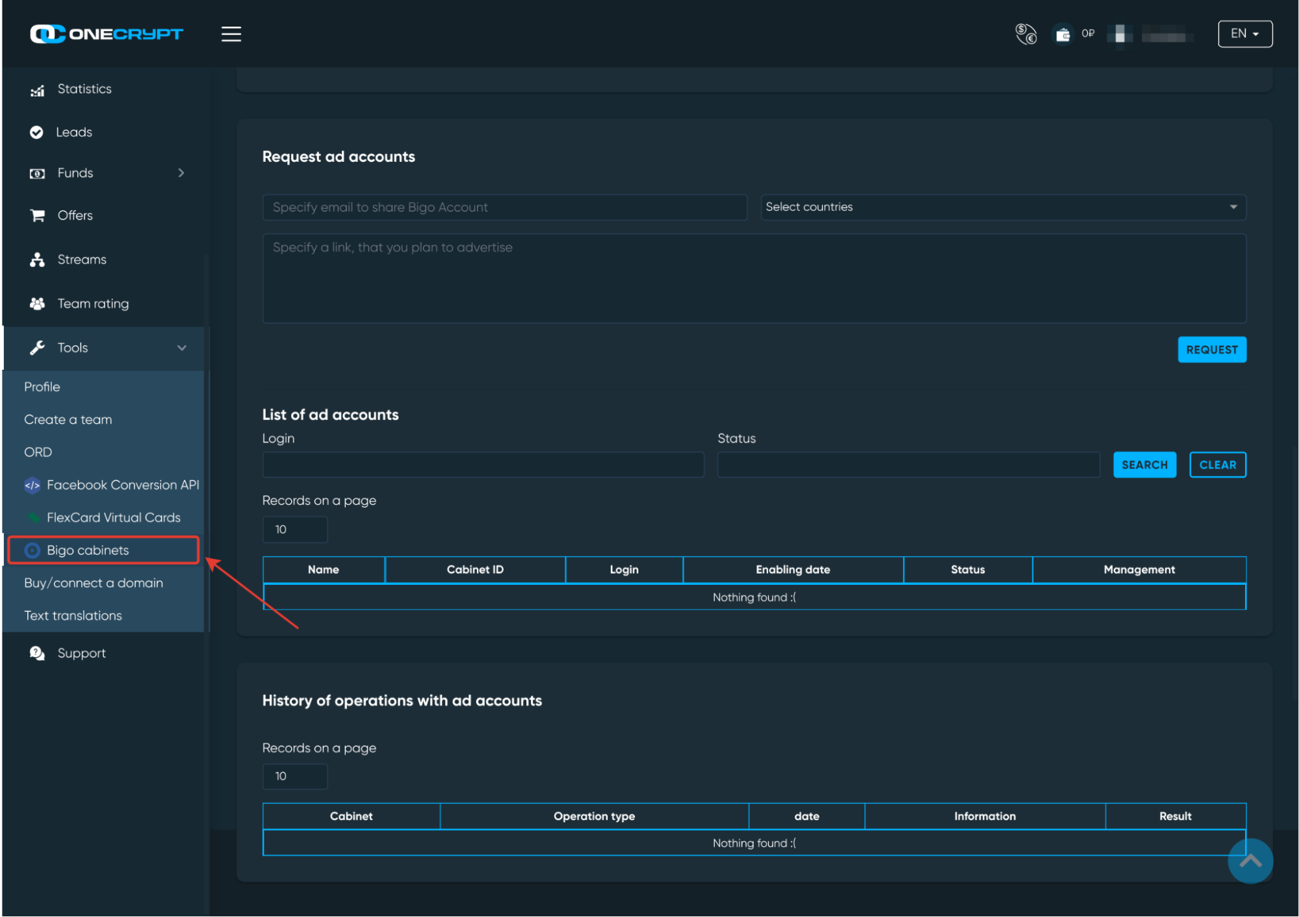
Task: Click the blurred user avatar
Action: [1120, 34]
